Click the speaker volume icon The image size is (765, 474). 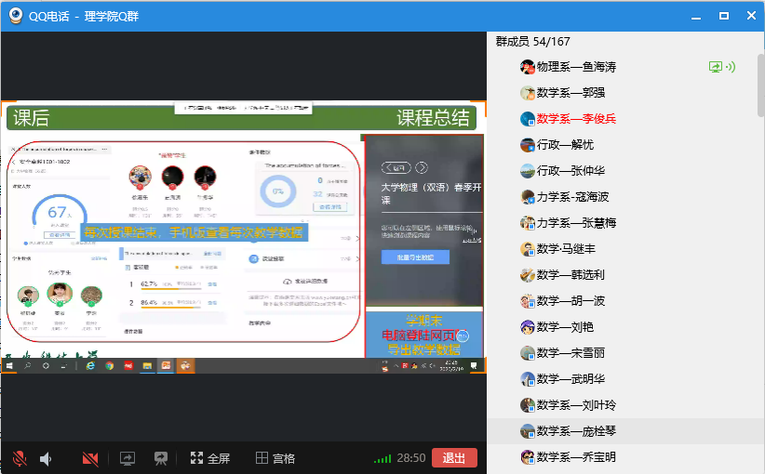pos(46,458)
